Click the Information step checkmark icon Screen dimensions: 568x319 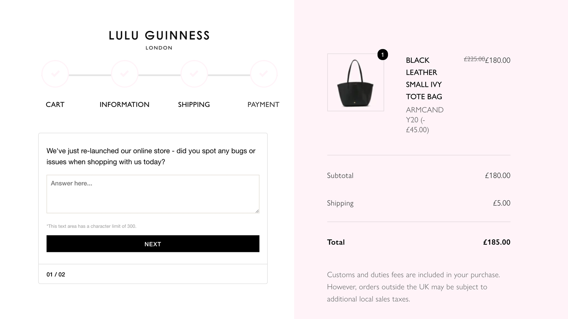[x=125, y=74]
